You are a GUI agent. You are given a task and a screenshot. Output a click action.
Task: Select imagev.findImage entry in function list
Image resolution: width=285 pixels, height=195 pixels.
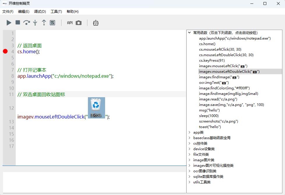click(x=219, y=77)
